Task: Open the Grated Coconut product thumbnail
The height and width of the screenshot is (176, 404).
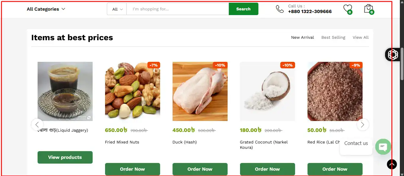Action: click(x=267, y=91)
